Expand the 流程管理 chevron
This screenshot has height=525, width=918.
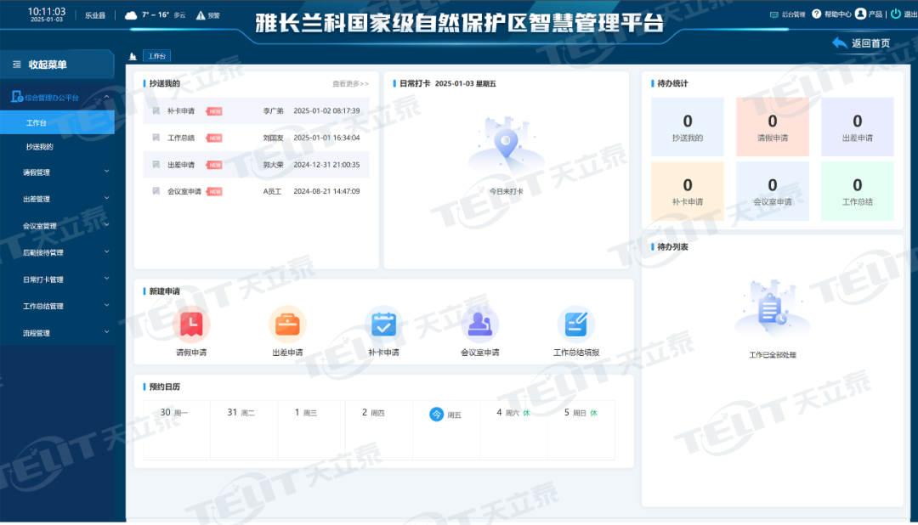106,332
